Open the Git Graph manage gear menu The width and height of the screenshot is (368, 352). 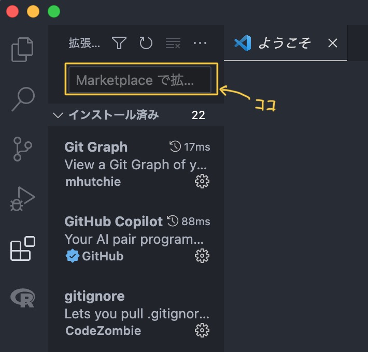(x=202, y=181)
